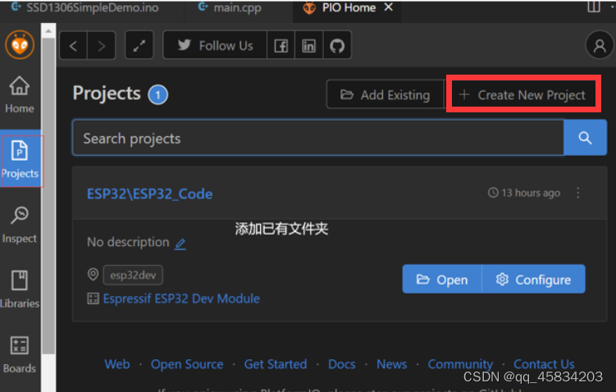Open Libraries in the sidebar
The height and width of the screenshot is (392, 616).
(19, 289)
